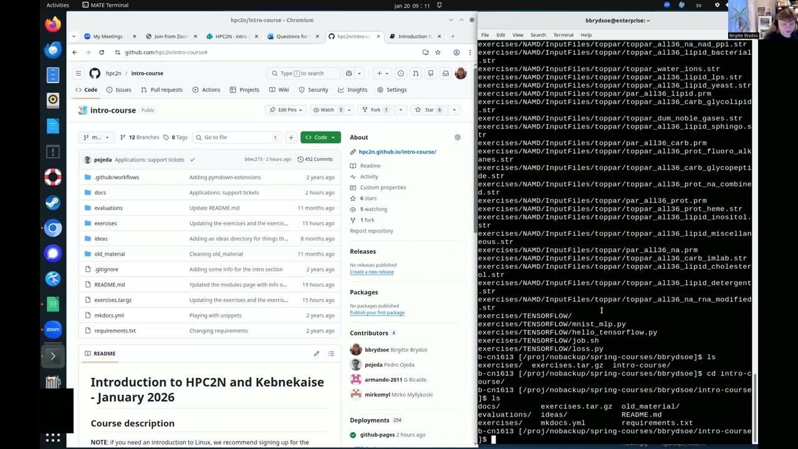Fork the intro-course repository

[375, 110]
